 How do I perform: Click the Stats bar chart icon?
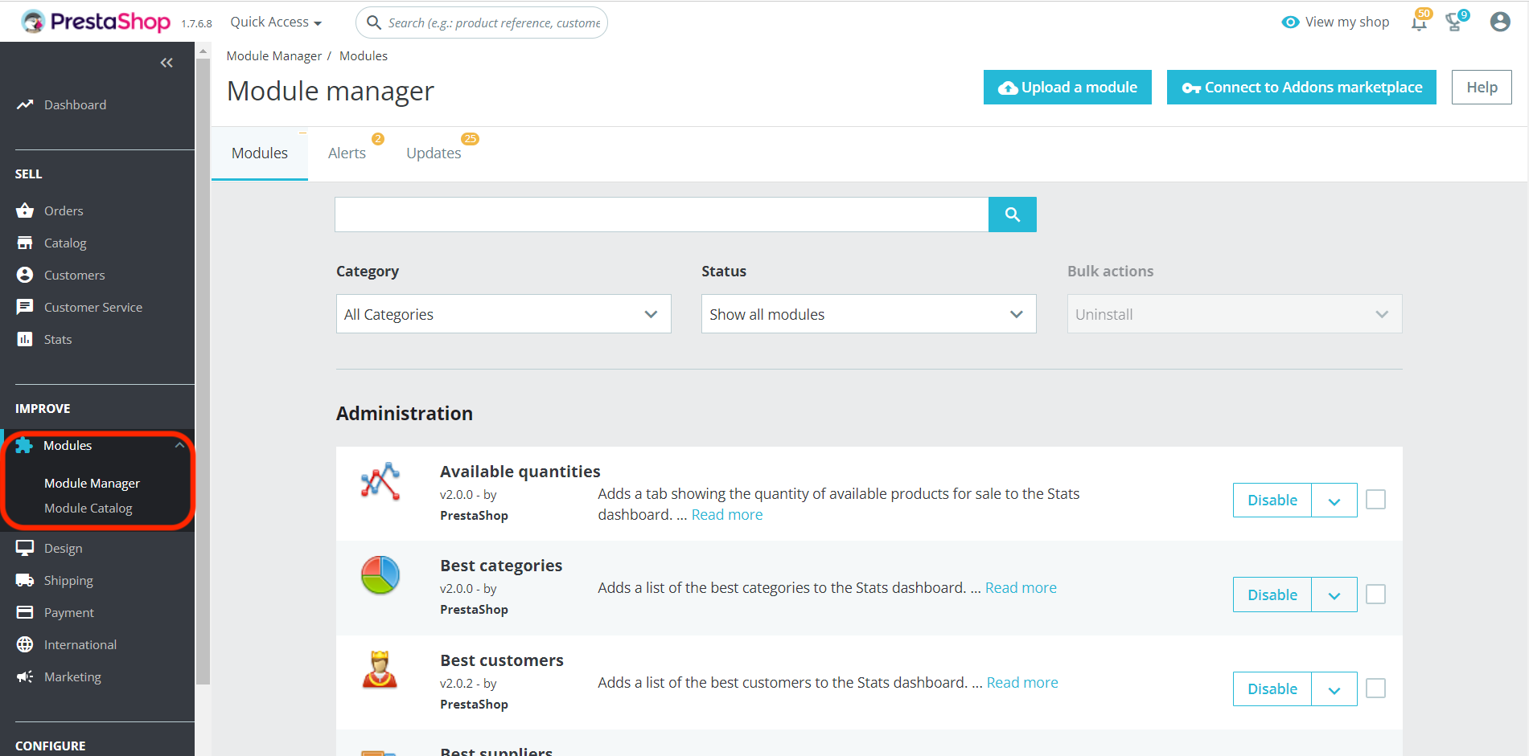tap(25, 339)
